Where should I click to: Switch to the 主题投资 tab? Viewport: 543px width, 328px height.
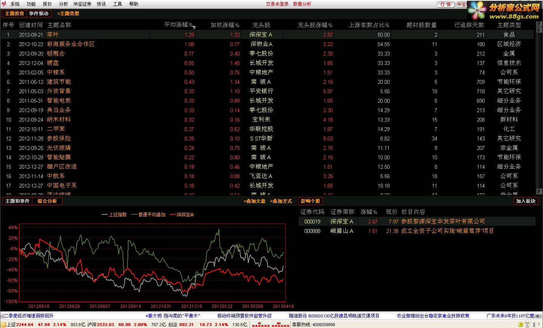[x=14, y=14]
